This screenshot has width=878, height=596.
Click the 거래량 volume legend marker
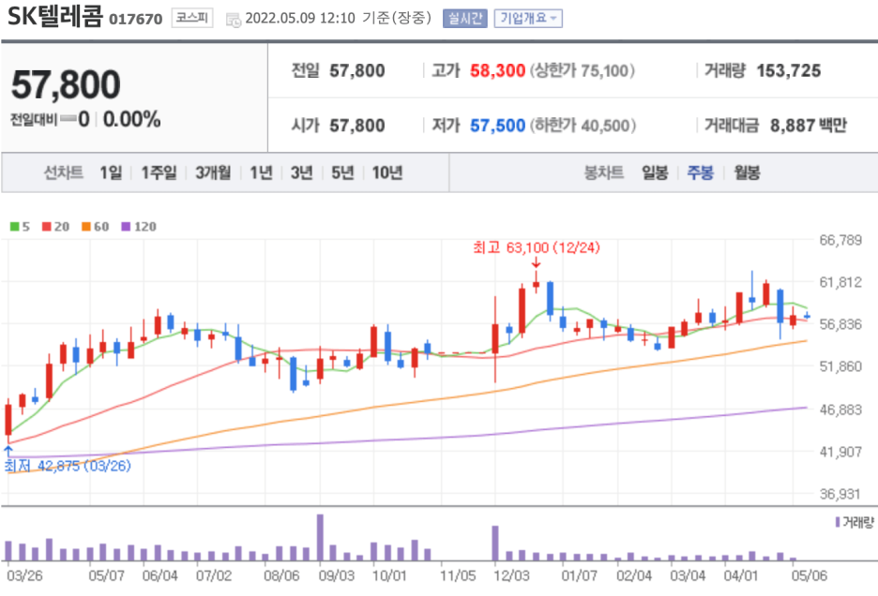854,522
